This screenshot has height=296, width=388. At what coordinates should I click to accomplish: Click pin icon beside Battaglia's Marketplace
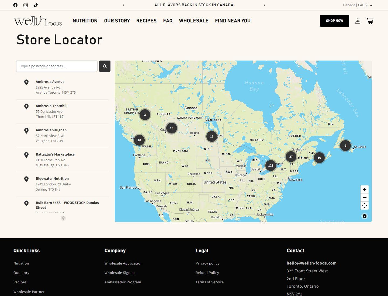(x=26, y=155)
